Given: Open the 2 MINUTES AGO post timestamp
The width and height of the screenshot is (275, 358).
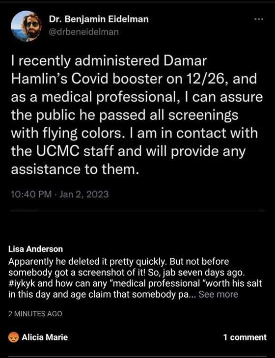Looking at the screenshot, I should (35, 314).
